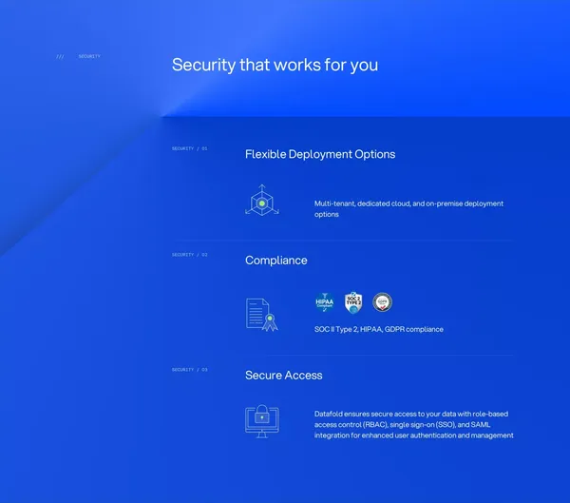The height and width of the screenshot is (503, 570).
Task: Click the 'Datafold ensures secure access' paragraph
Action: pos(413,425)
